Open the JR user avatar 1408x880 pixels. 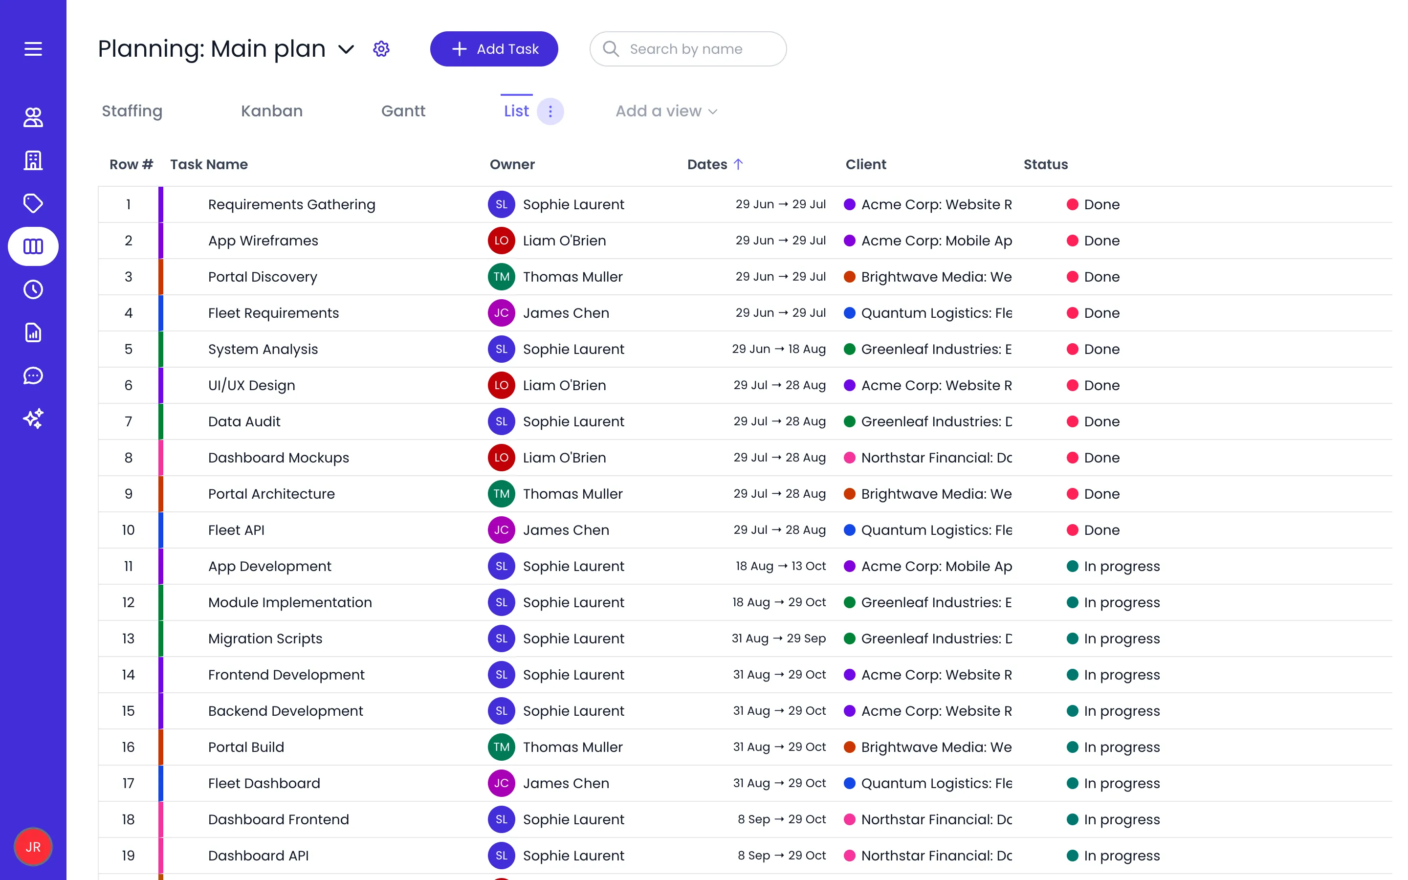[x=33, y=847]
